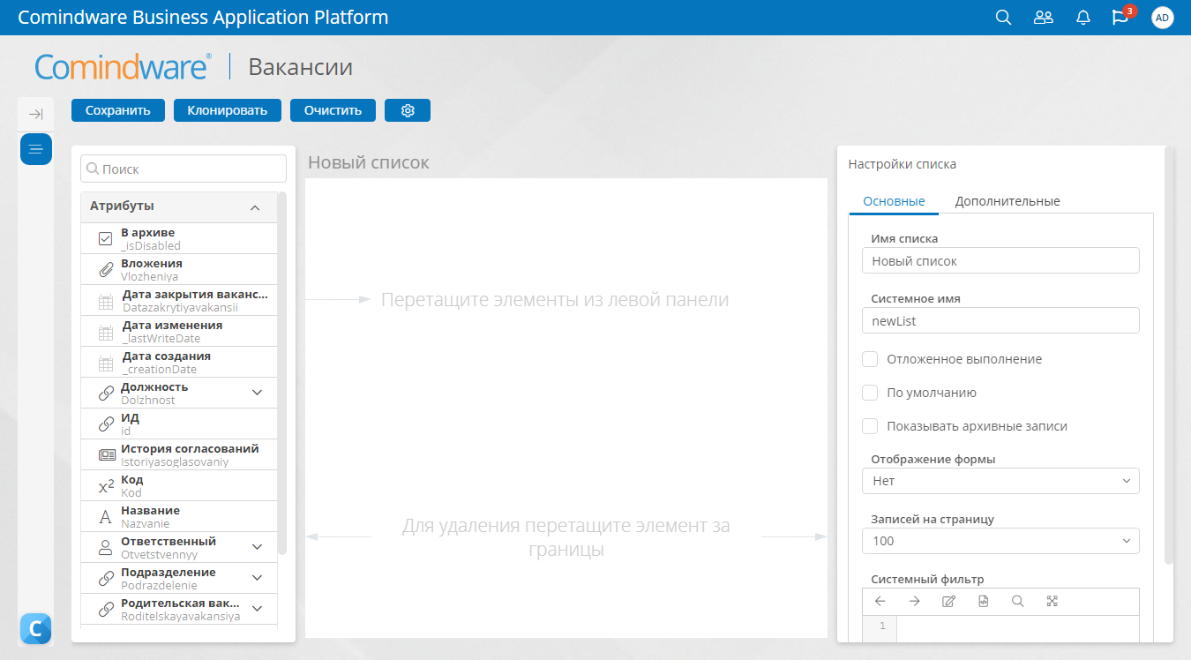Focus the Системное имя input field
Screen dimensions: 1191x660
(1000, 321)
